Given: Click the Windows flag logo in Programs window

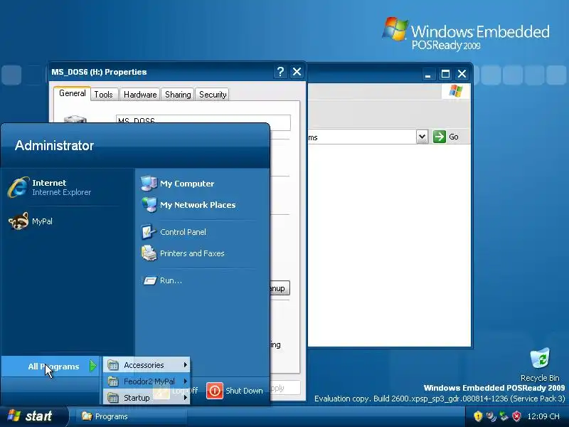Looking at the screenshot, I should [x=456, y=91].
